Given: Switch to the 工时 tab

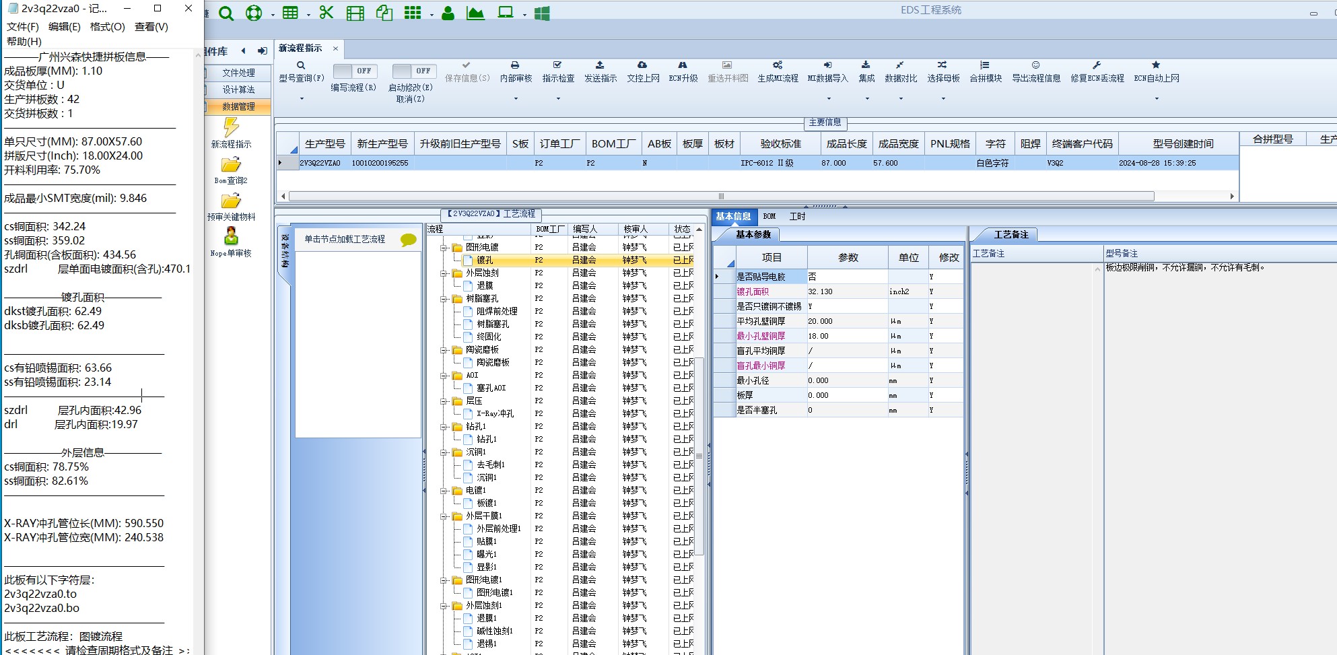Looking at the screenshot, I should click(x=797, y=216).
